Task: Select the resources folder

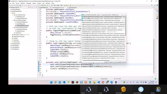Action: point(16,40)
